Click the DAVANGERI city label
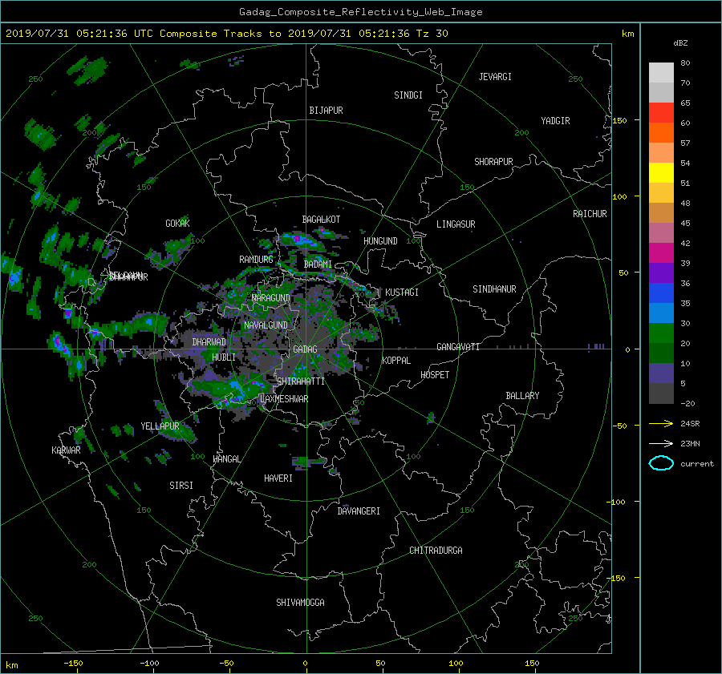 (x=359, y=511)
